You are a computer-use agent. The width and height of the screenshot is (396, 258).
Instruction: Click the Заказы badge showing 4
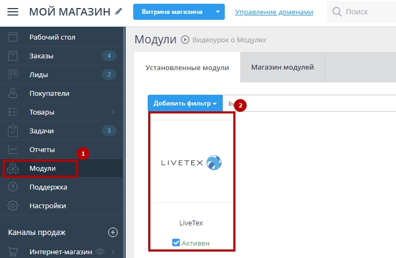[x=109, y=56]
